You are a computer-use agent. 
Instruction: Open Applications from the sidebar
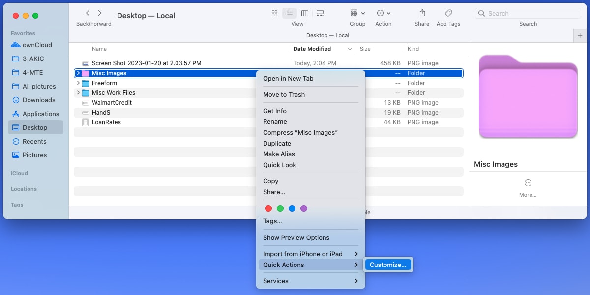[42, 114]
